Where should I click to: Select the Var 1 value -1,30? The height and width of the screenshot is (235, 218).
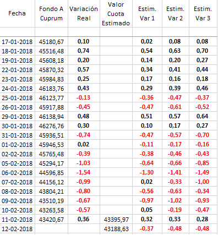coord(147,172)
